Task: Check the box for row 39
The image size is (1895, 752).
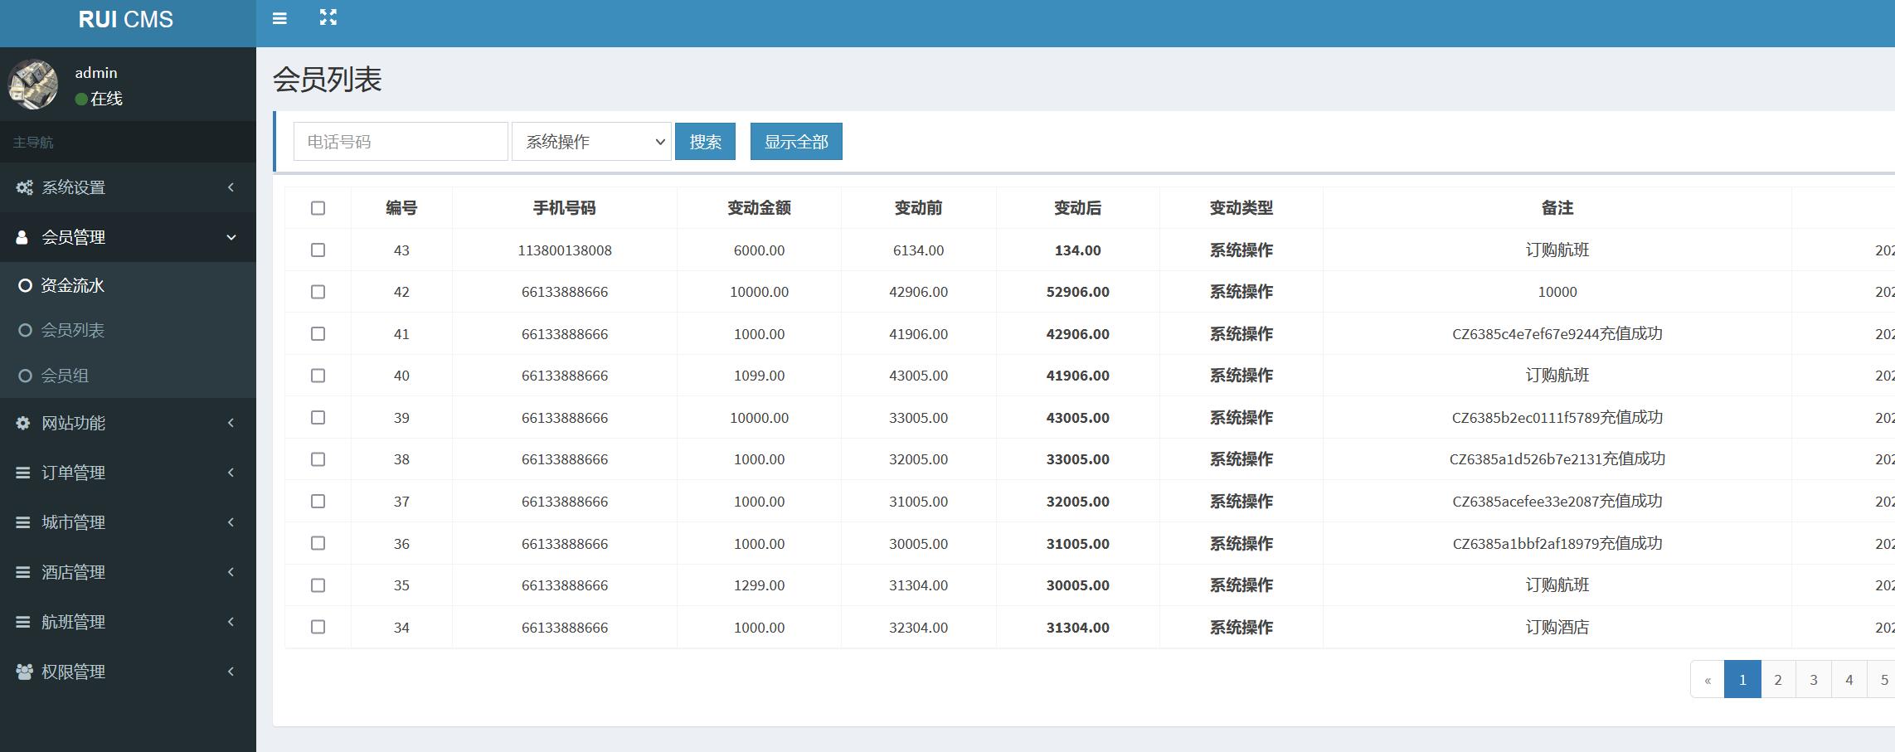Action: 318,417
